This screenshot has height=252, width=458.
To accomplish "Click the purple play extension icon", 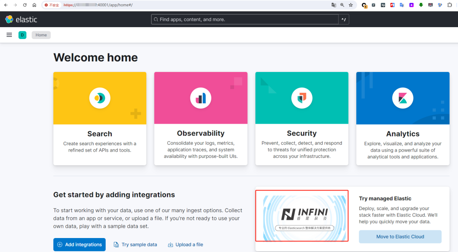I will point(411,5).
